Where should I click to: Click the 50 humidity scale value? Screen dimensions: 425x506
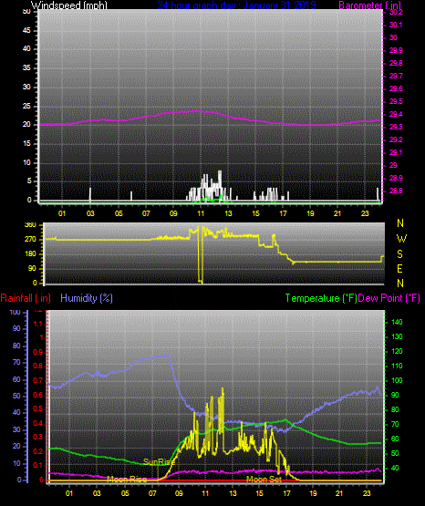click(16, 396)
